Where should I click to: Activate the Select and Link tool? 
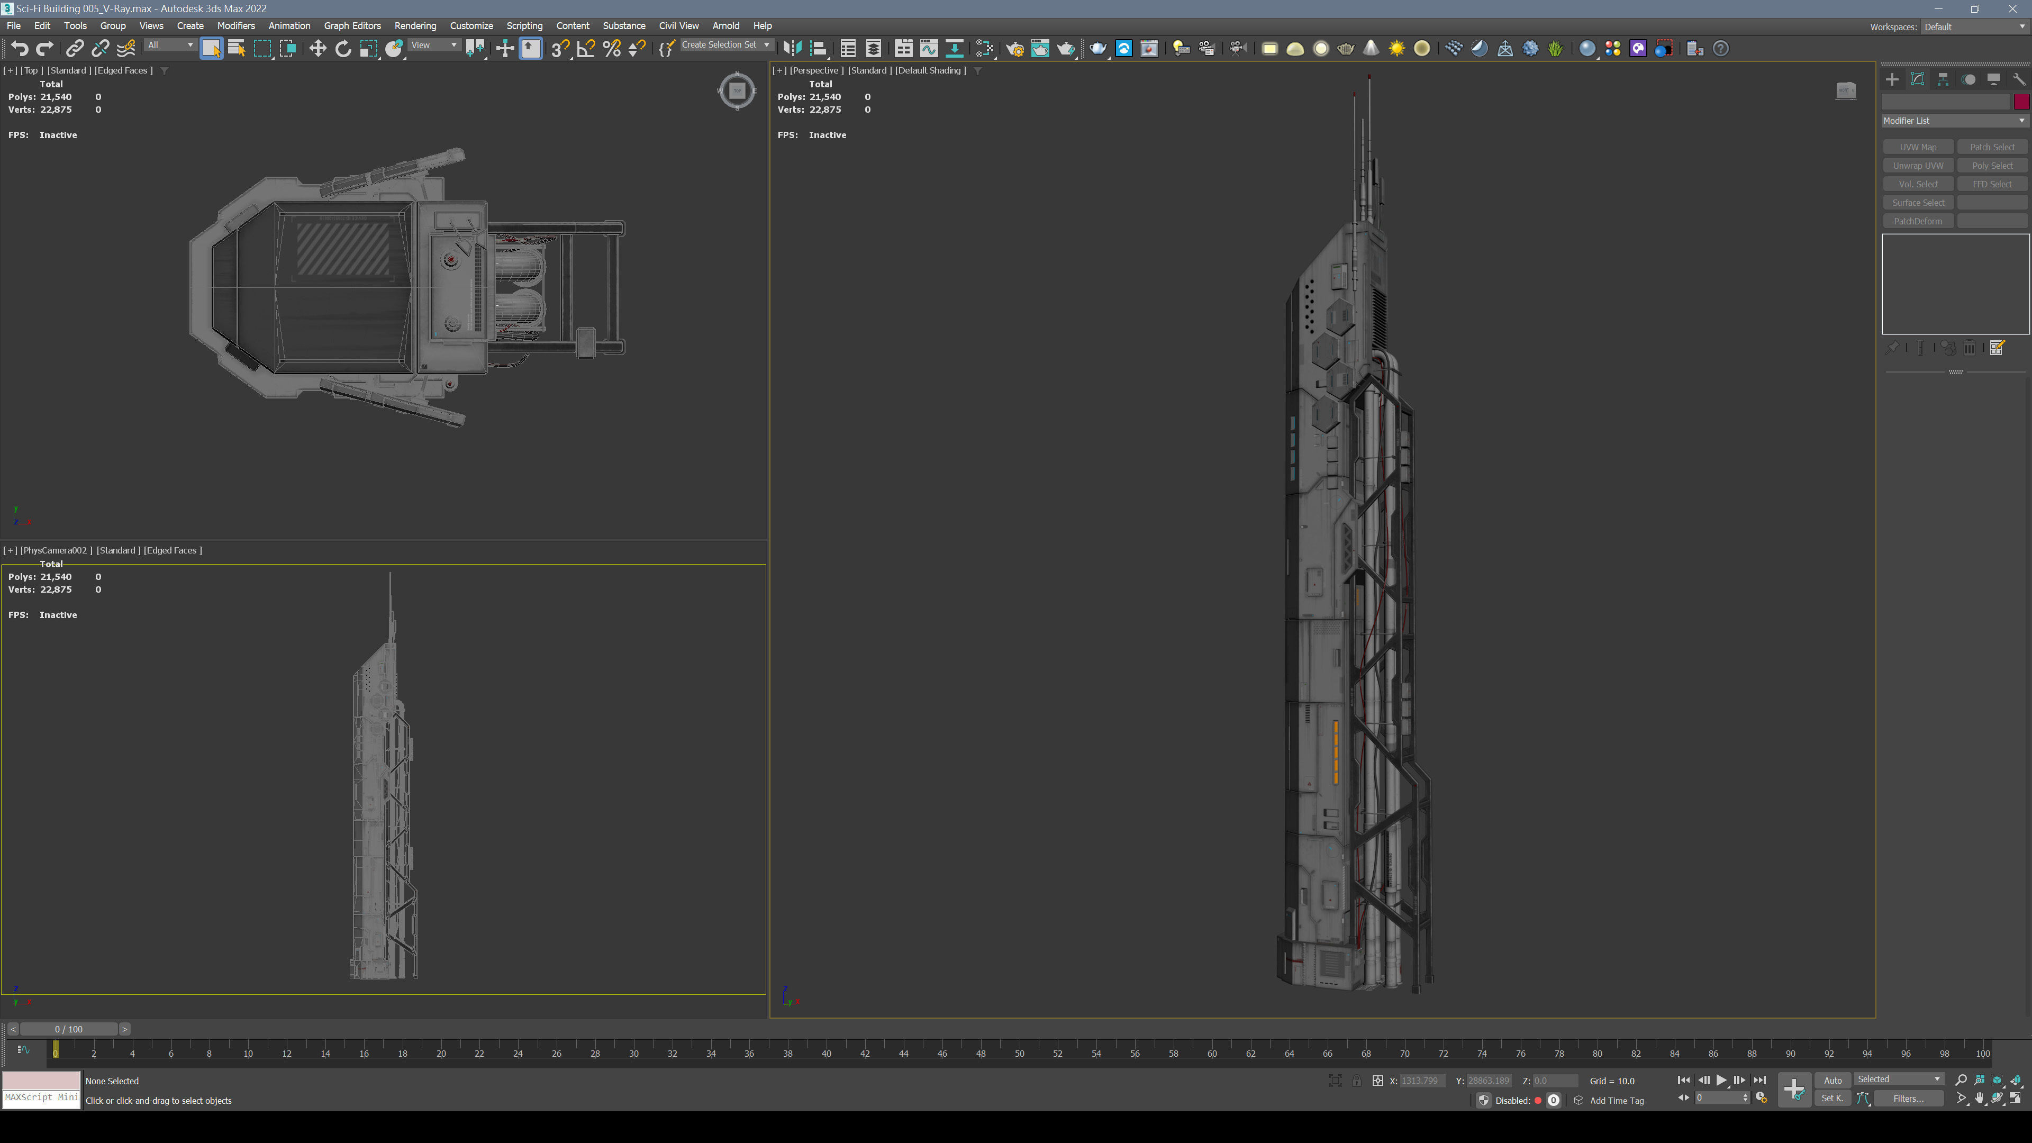[x=74, y=49]
